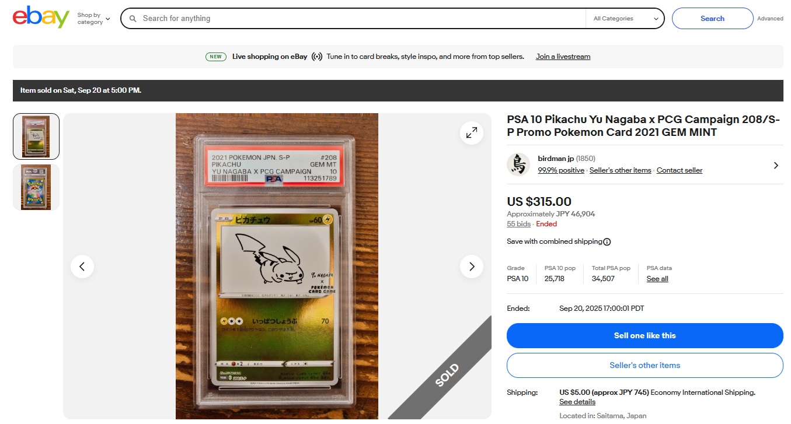Click the magnifier icon in search bar
Image resolution: width=791 pixels, height=424 pixels.
coord(133,19)
